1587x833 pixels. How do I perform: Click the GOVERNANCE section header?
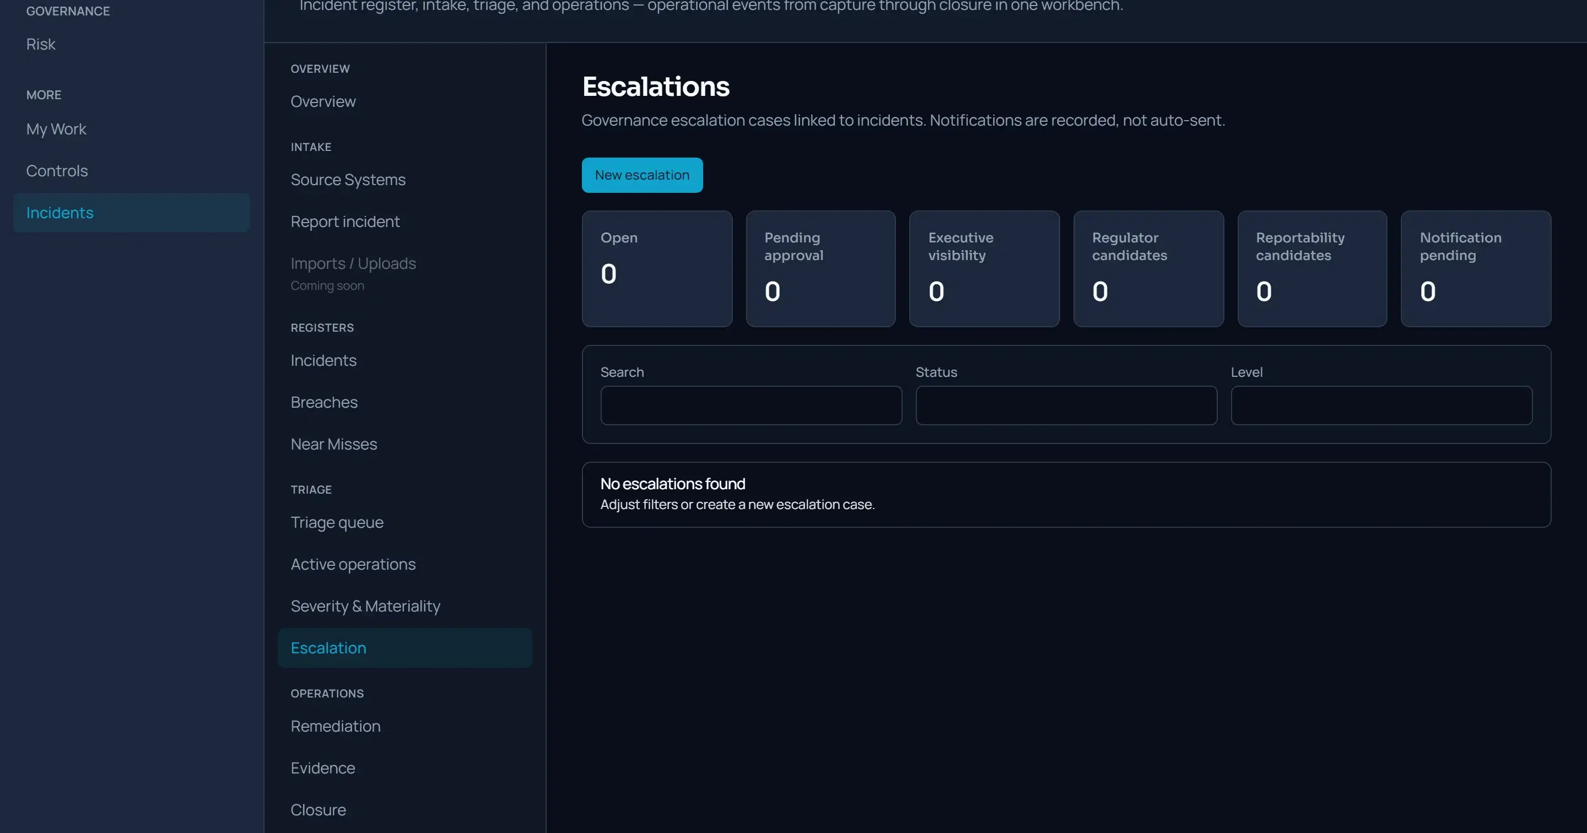tap(68, 11)
